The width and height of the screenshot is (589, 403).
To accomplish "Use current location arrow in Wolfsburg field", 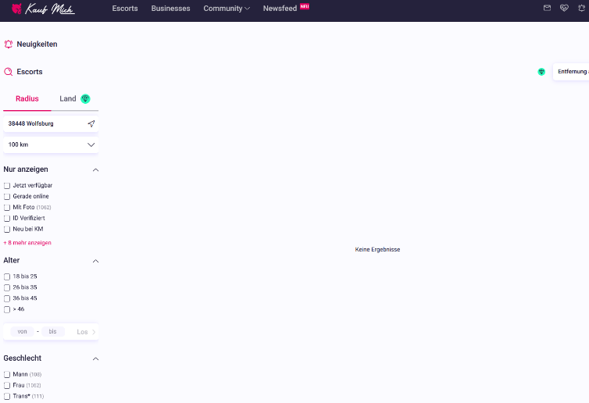I will pos(91,123).
